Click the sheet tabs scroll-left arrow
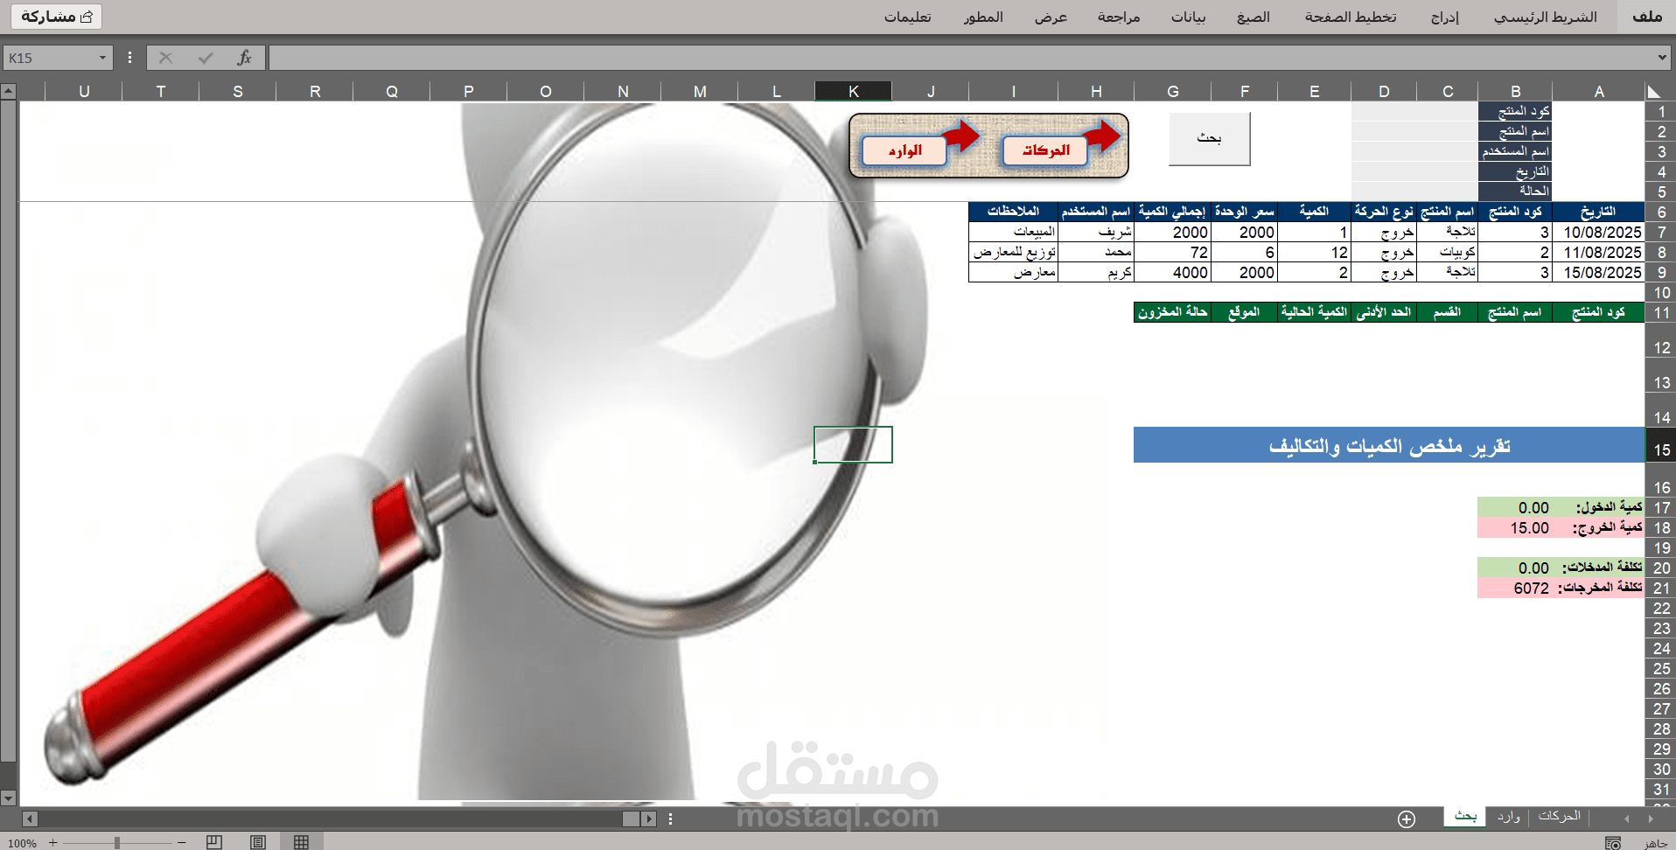The height and width of the screenshot is (850, 1676). pos(1626,819)
